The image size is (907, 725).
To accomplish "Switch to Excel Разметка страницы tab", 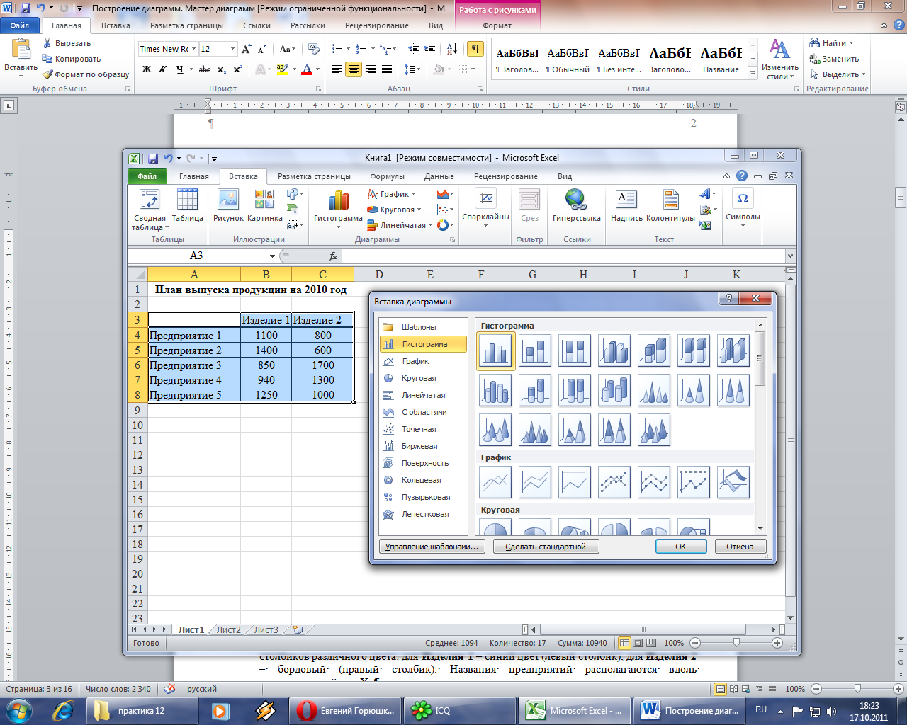I will click(314, 176).
